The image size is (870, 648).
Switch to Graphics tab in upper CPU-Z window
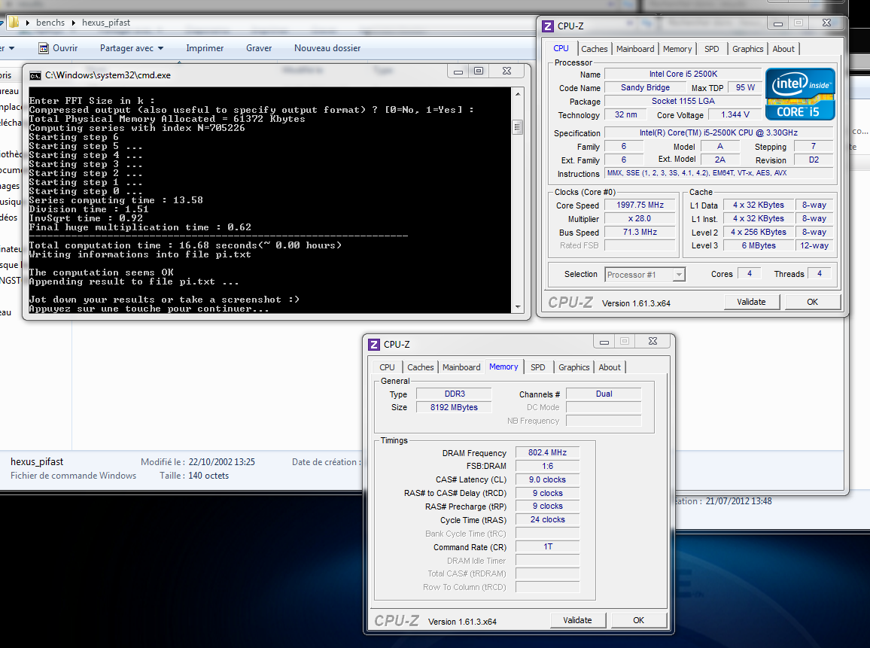(747, 49)
